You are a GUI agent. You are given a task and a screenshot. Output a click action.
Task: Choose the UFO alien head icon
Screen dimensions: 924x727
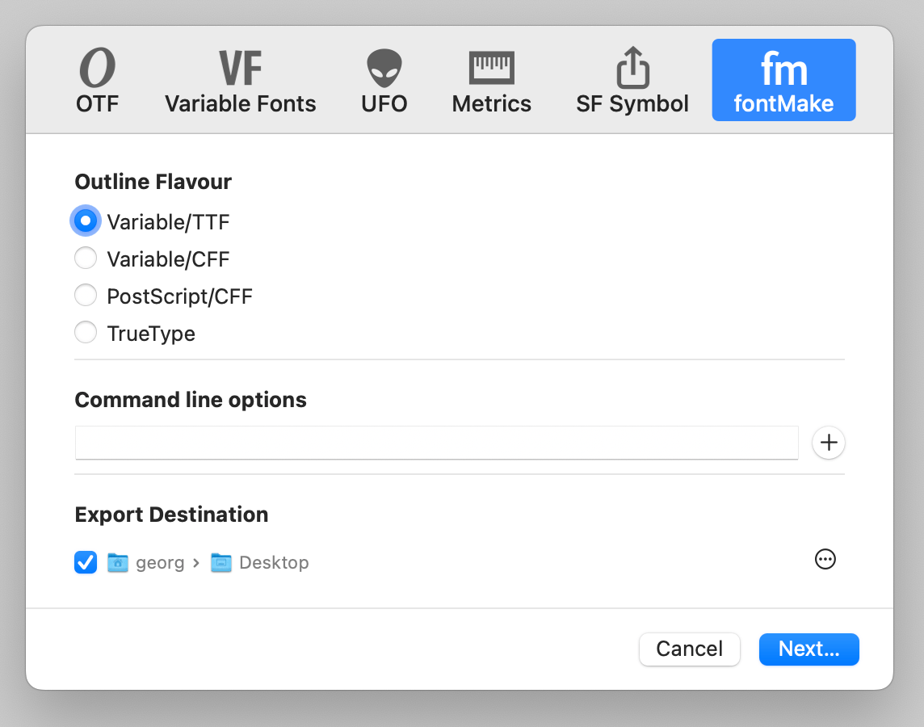coord(384,68)
